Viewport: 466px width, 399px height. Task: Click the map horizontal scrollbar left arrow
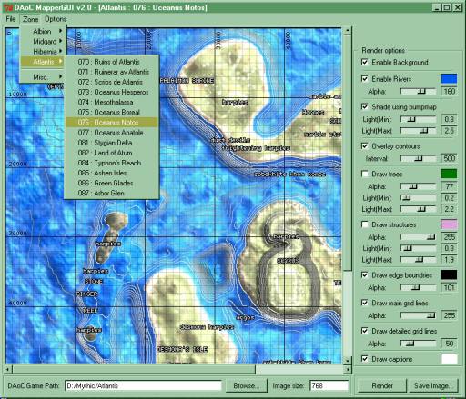tap(8, 369)
